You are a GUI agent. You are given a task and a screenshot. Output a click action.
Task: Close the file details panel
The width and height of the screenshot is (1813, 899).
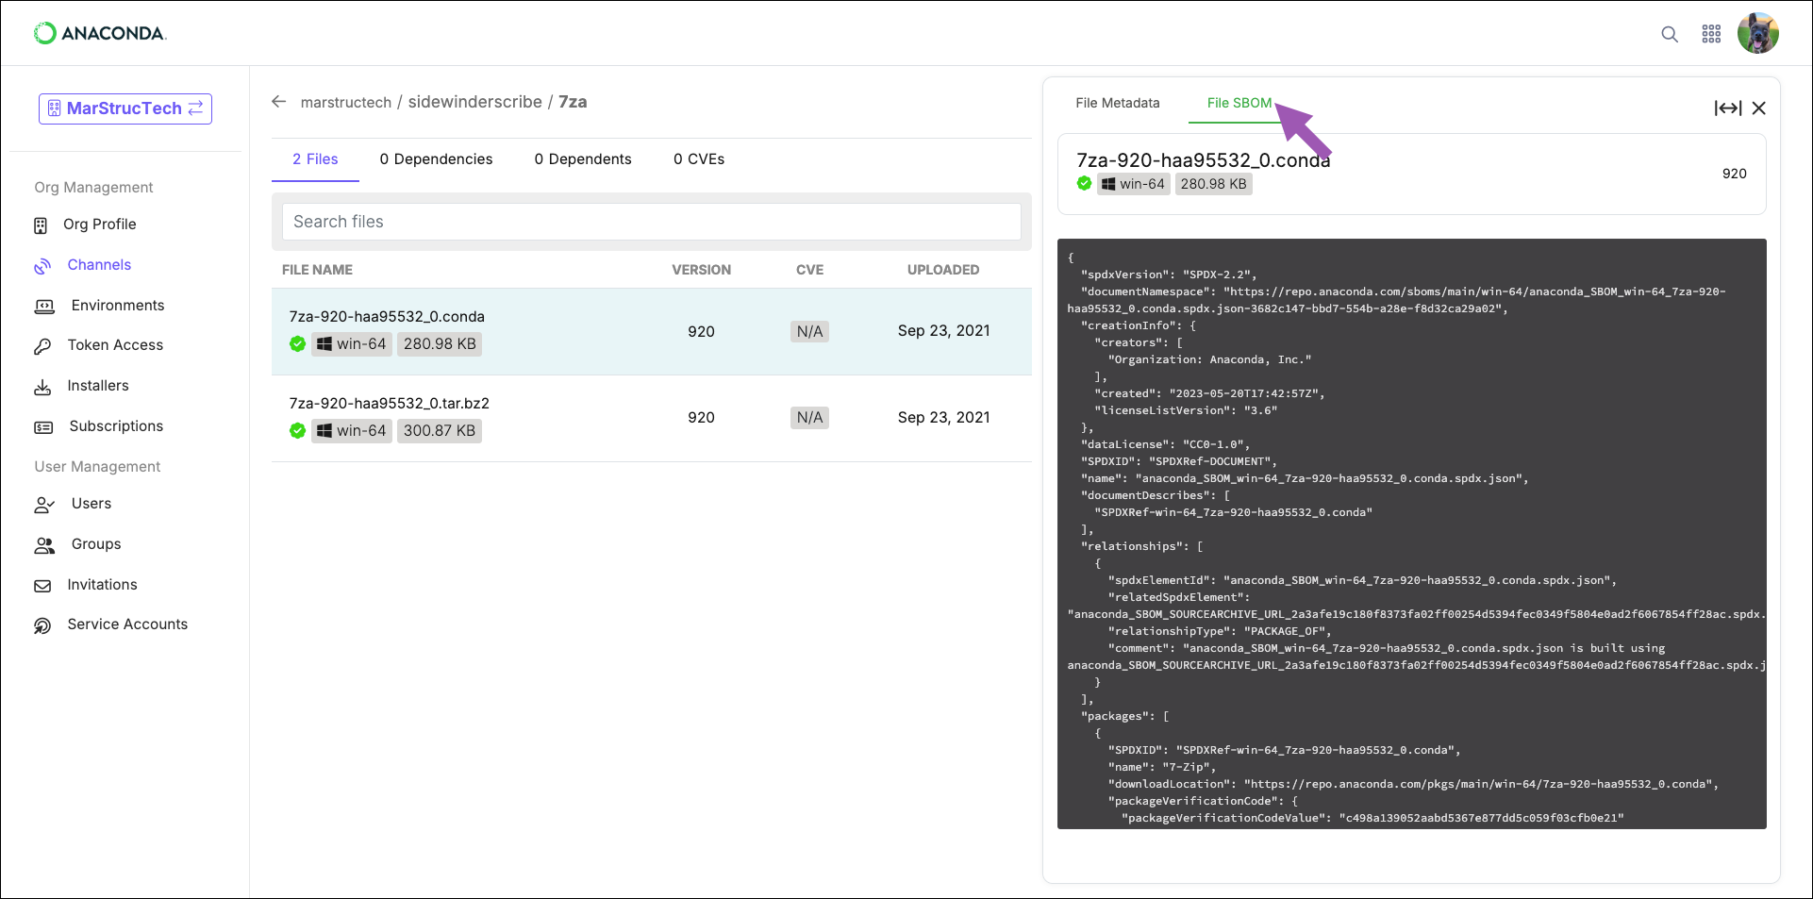pos(1759,108)
